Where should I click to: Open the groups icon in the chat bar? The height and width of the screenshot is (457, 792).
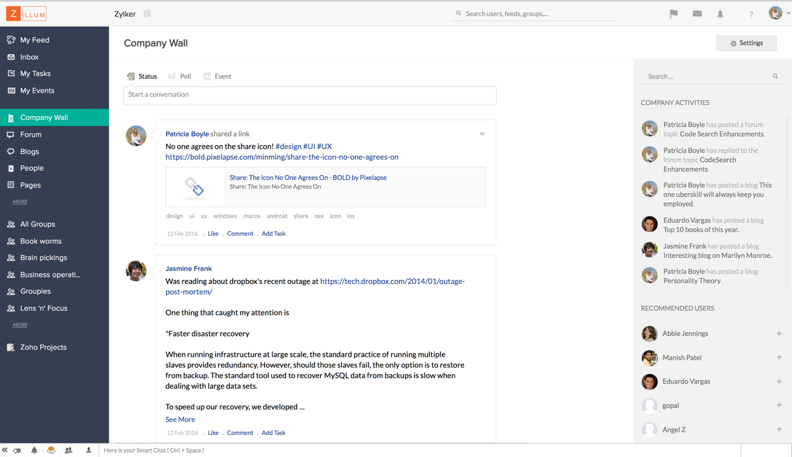tap(69, 450)
